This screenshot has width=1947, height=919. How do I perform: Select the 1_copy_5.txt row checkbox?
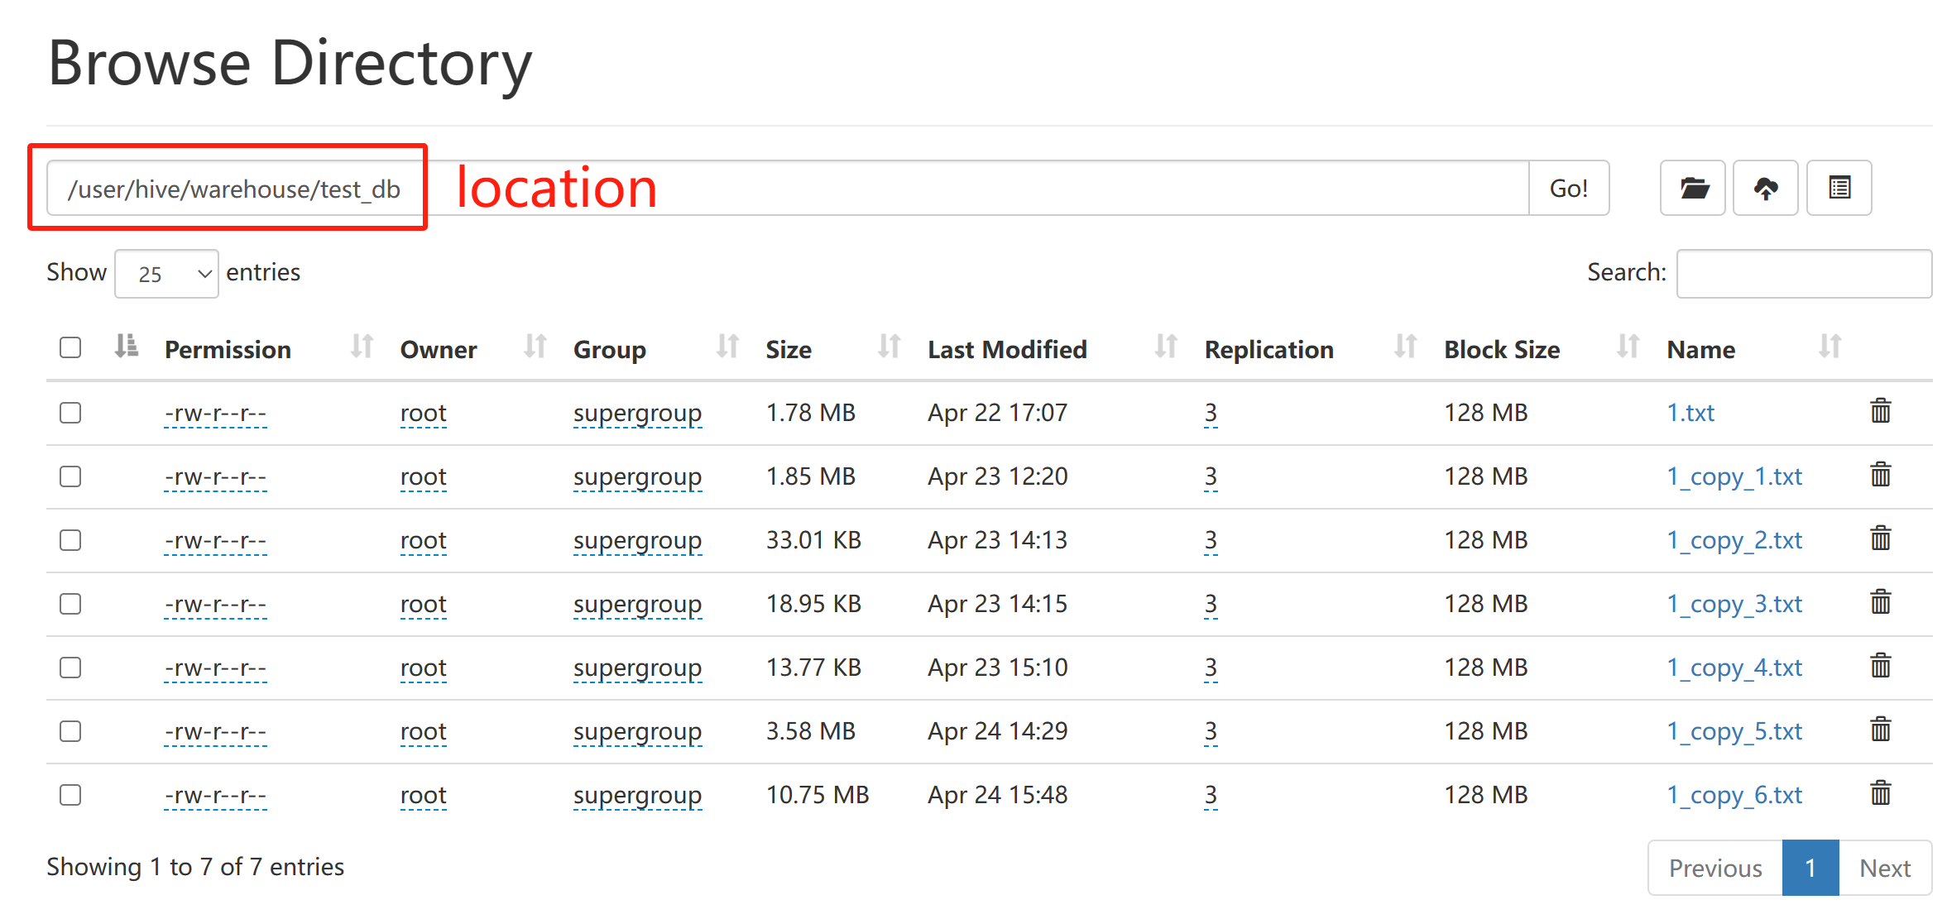70,730
